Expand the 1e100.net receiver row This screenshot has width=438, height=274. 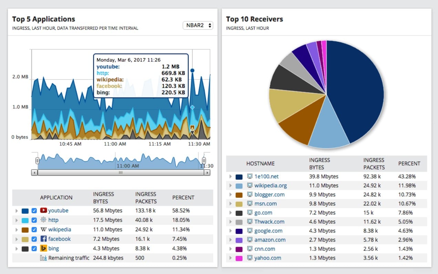click(x=230, y=176)
